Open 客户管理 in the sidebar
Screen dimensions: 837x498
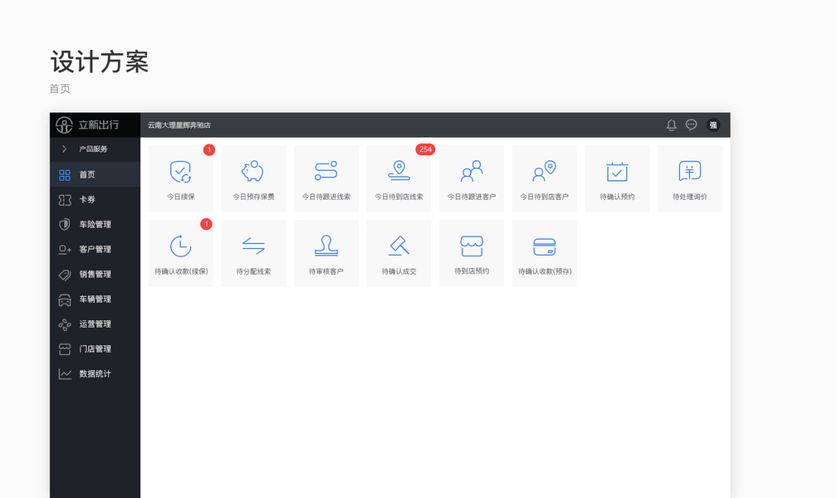tap(95, 249)
